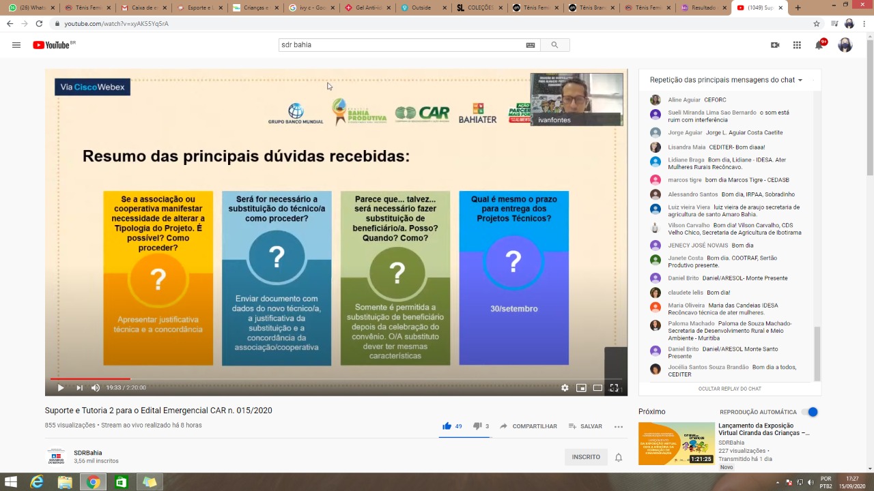Mute the video volume speaker
This screenshot has width=874, height=491.
click(x=96, y=388)
